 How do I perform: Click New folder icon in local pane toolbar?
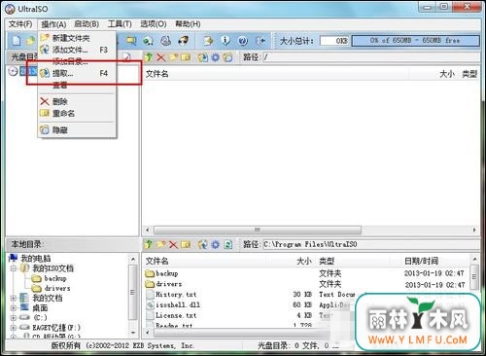point(161,244)
